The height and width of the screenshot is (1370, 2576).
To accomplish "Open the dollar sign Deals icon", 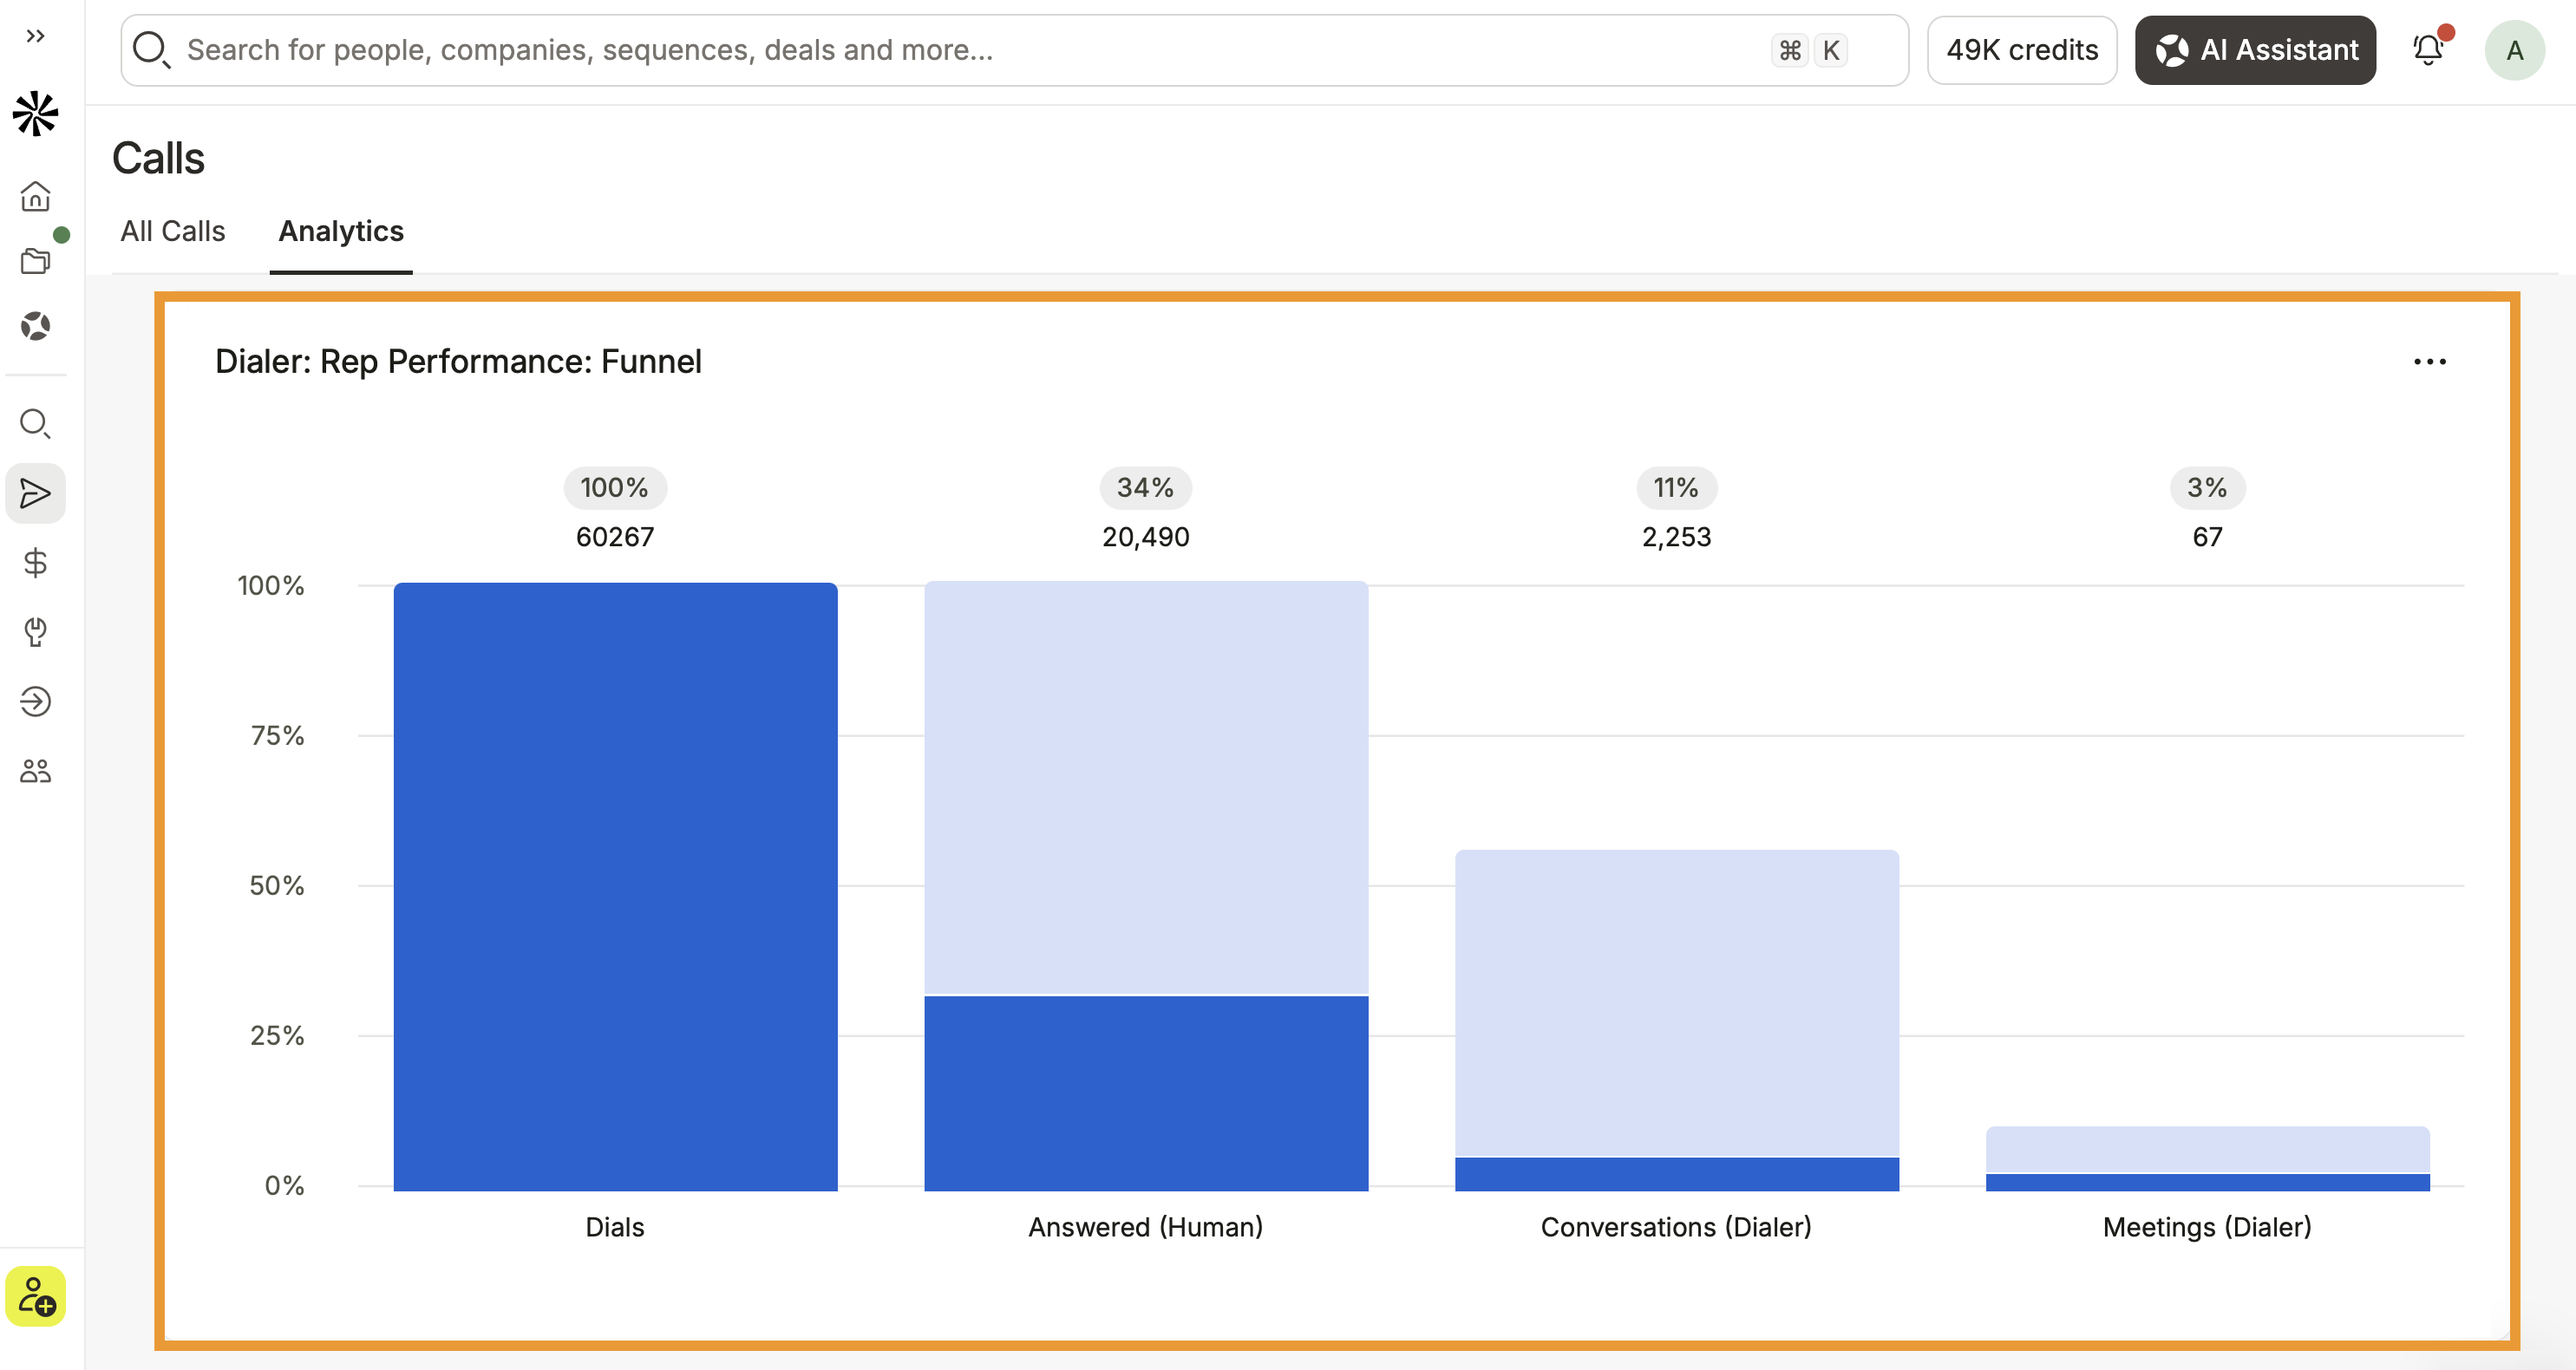I will click(36, 562).
